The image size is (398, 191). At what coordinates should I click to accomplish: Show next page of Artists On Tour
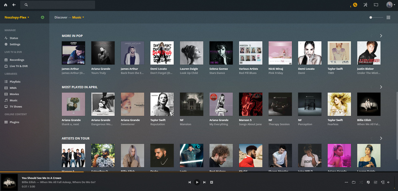[381, 138]
